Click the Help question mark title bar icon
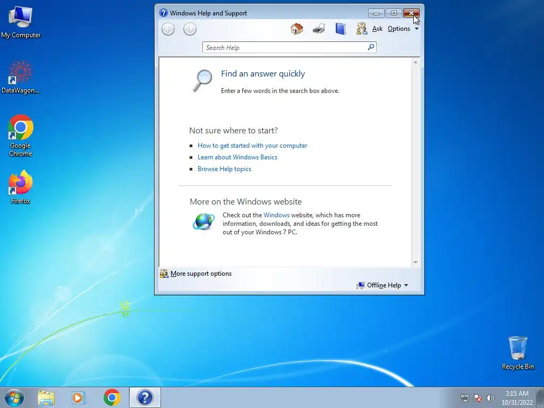Image resolution: width=544 pixels, height=408 pixels. 164,13
